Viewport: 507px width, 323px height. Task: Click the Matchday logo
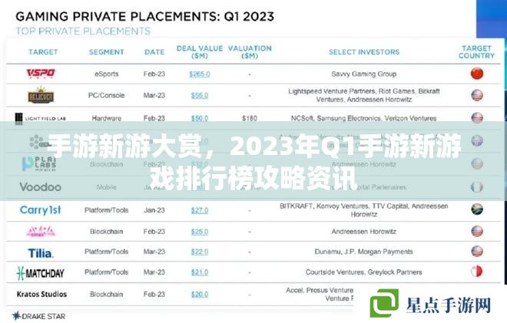41,273
